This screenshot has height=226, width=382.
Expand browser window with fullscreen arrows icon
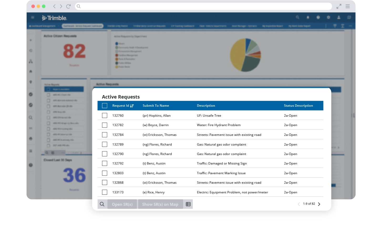(339, 6)
